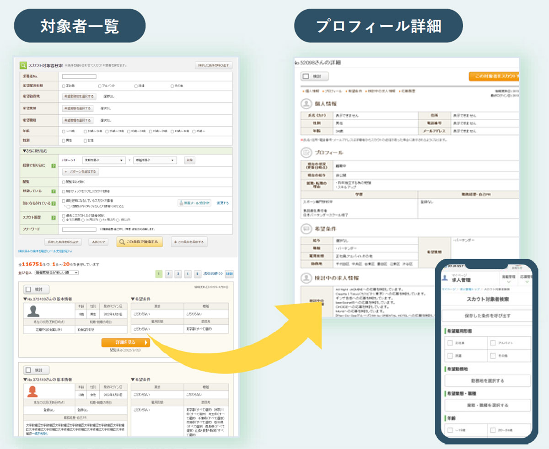This screenshot has height=449, width=549.
Task: Click the help icon next to 経験で絞り込む
Action: (54, 166)
